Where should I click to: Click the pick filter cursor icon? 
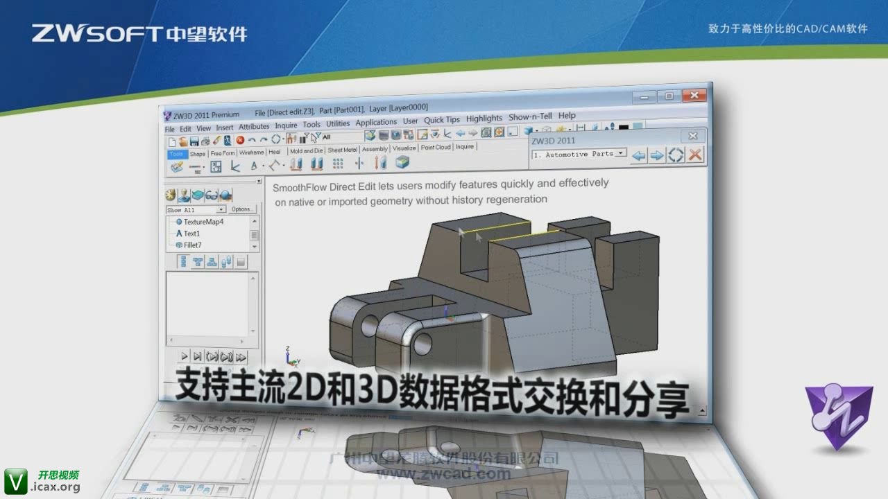pos(316,138)
